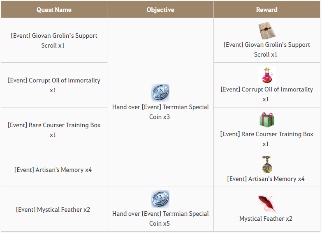The width and height of the screenshot is (322, 233).
Task: Select Corrupt Oil of Immortality quest name cell
Action: [x=54, y=85]
